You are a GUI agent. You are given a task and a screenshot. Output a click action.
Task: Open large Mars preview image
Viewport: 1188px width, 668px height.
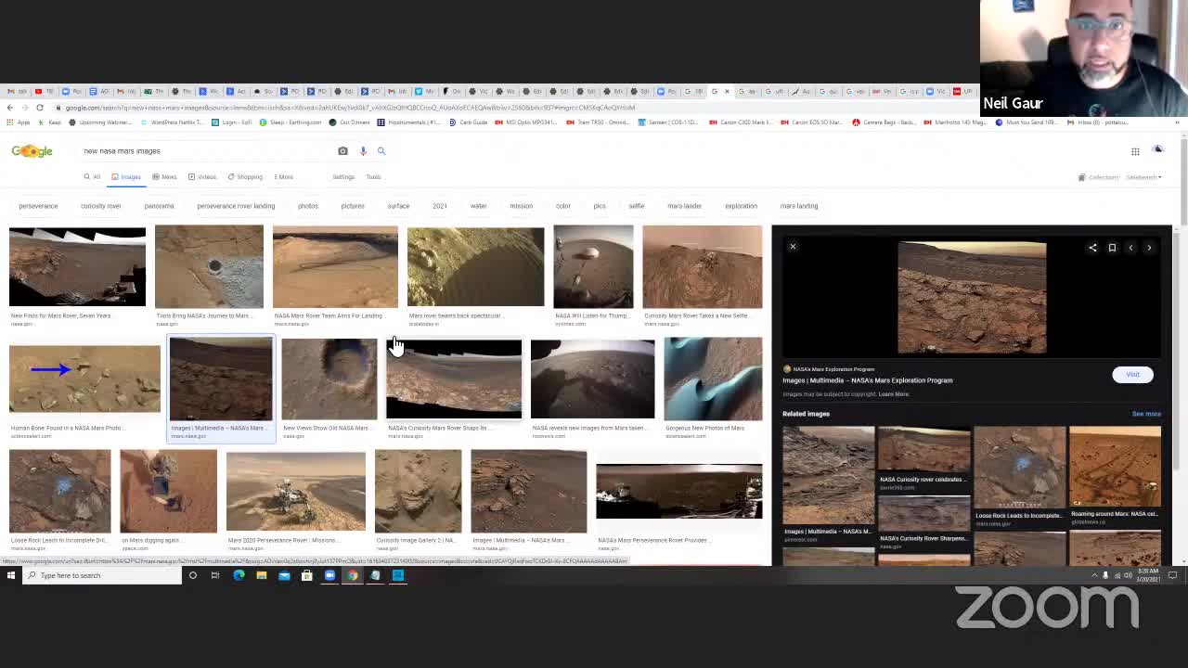click(x=972, y=297)
